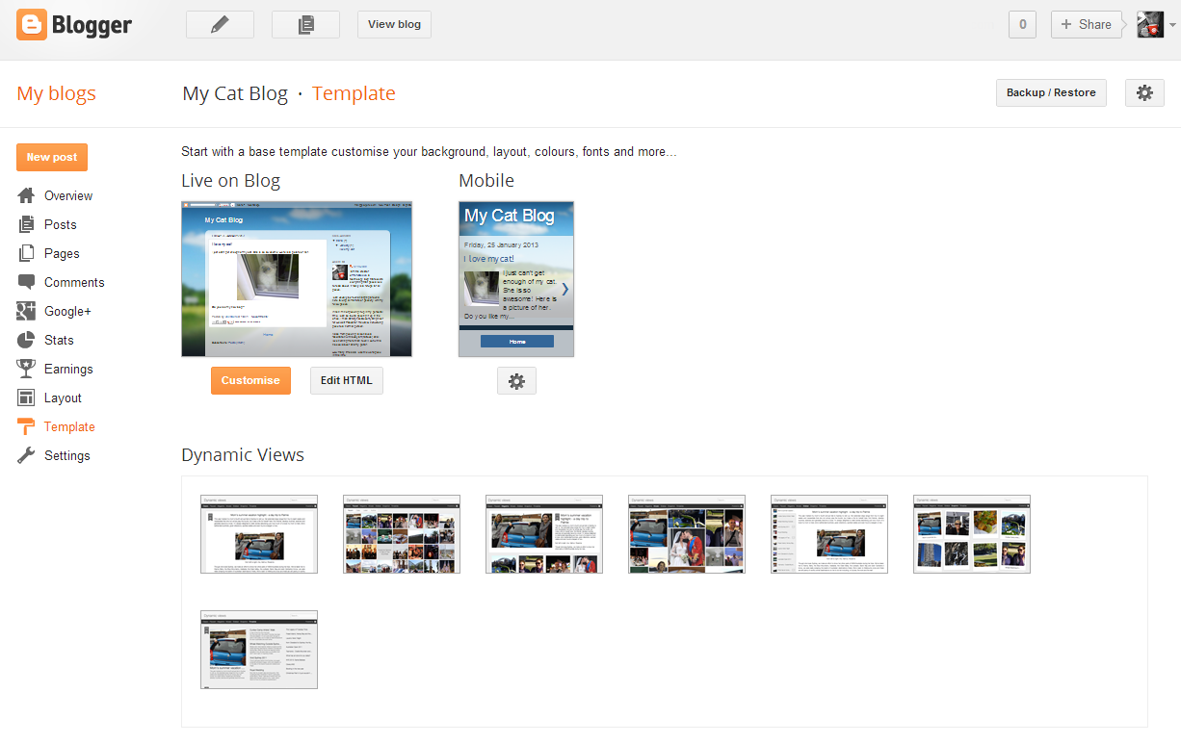Go to Overview in sidebar

(68, 195)
